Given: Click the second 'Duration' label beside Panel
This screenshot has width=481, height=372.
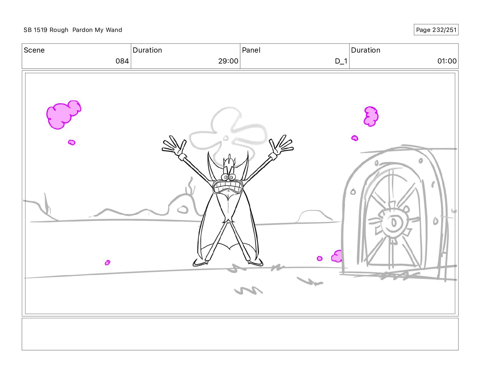Looking at the screenshot, I should [x=366, y=50].
